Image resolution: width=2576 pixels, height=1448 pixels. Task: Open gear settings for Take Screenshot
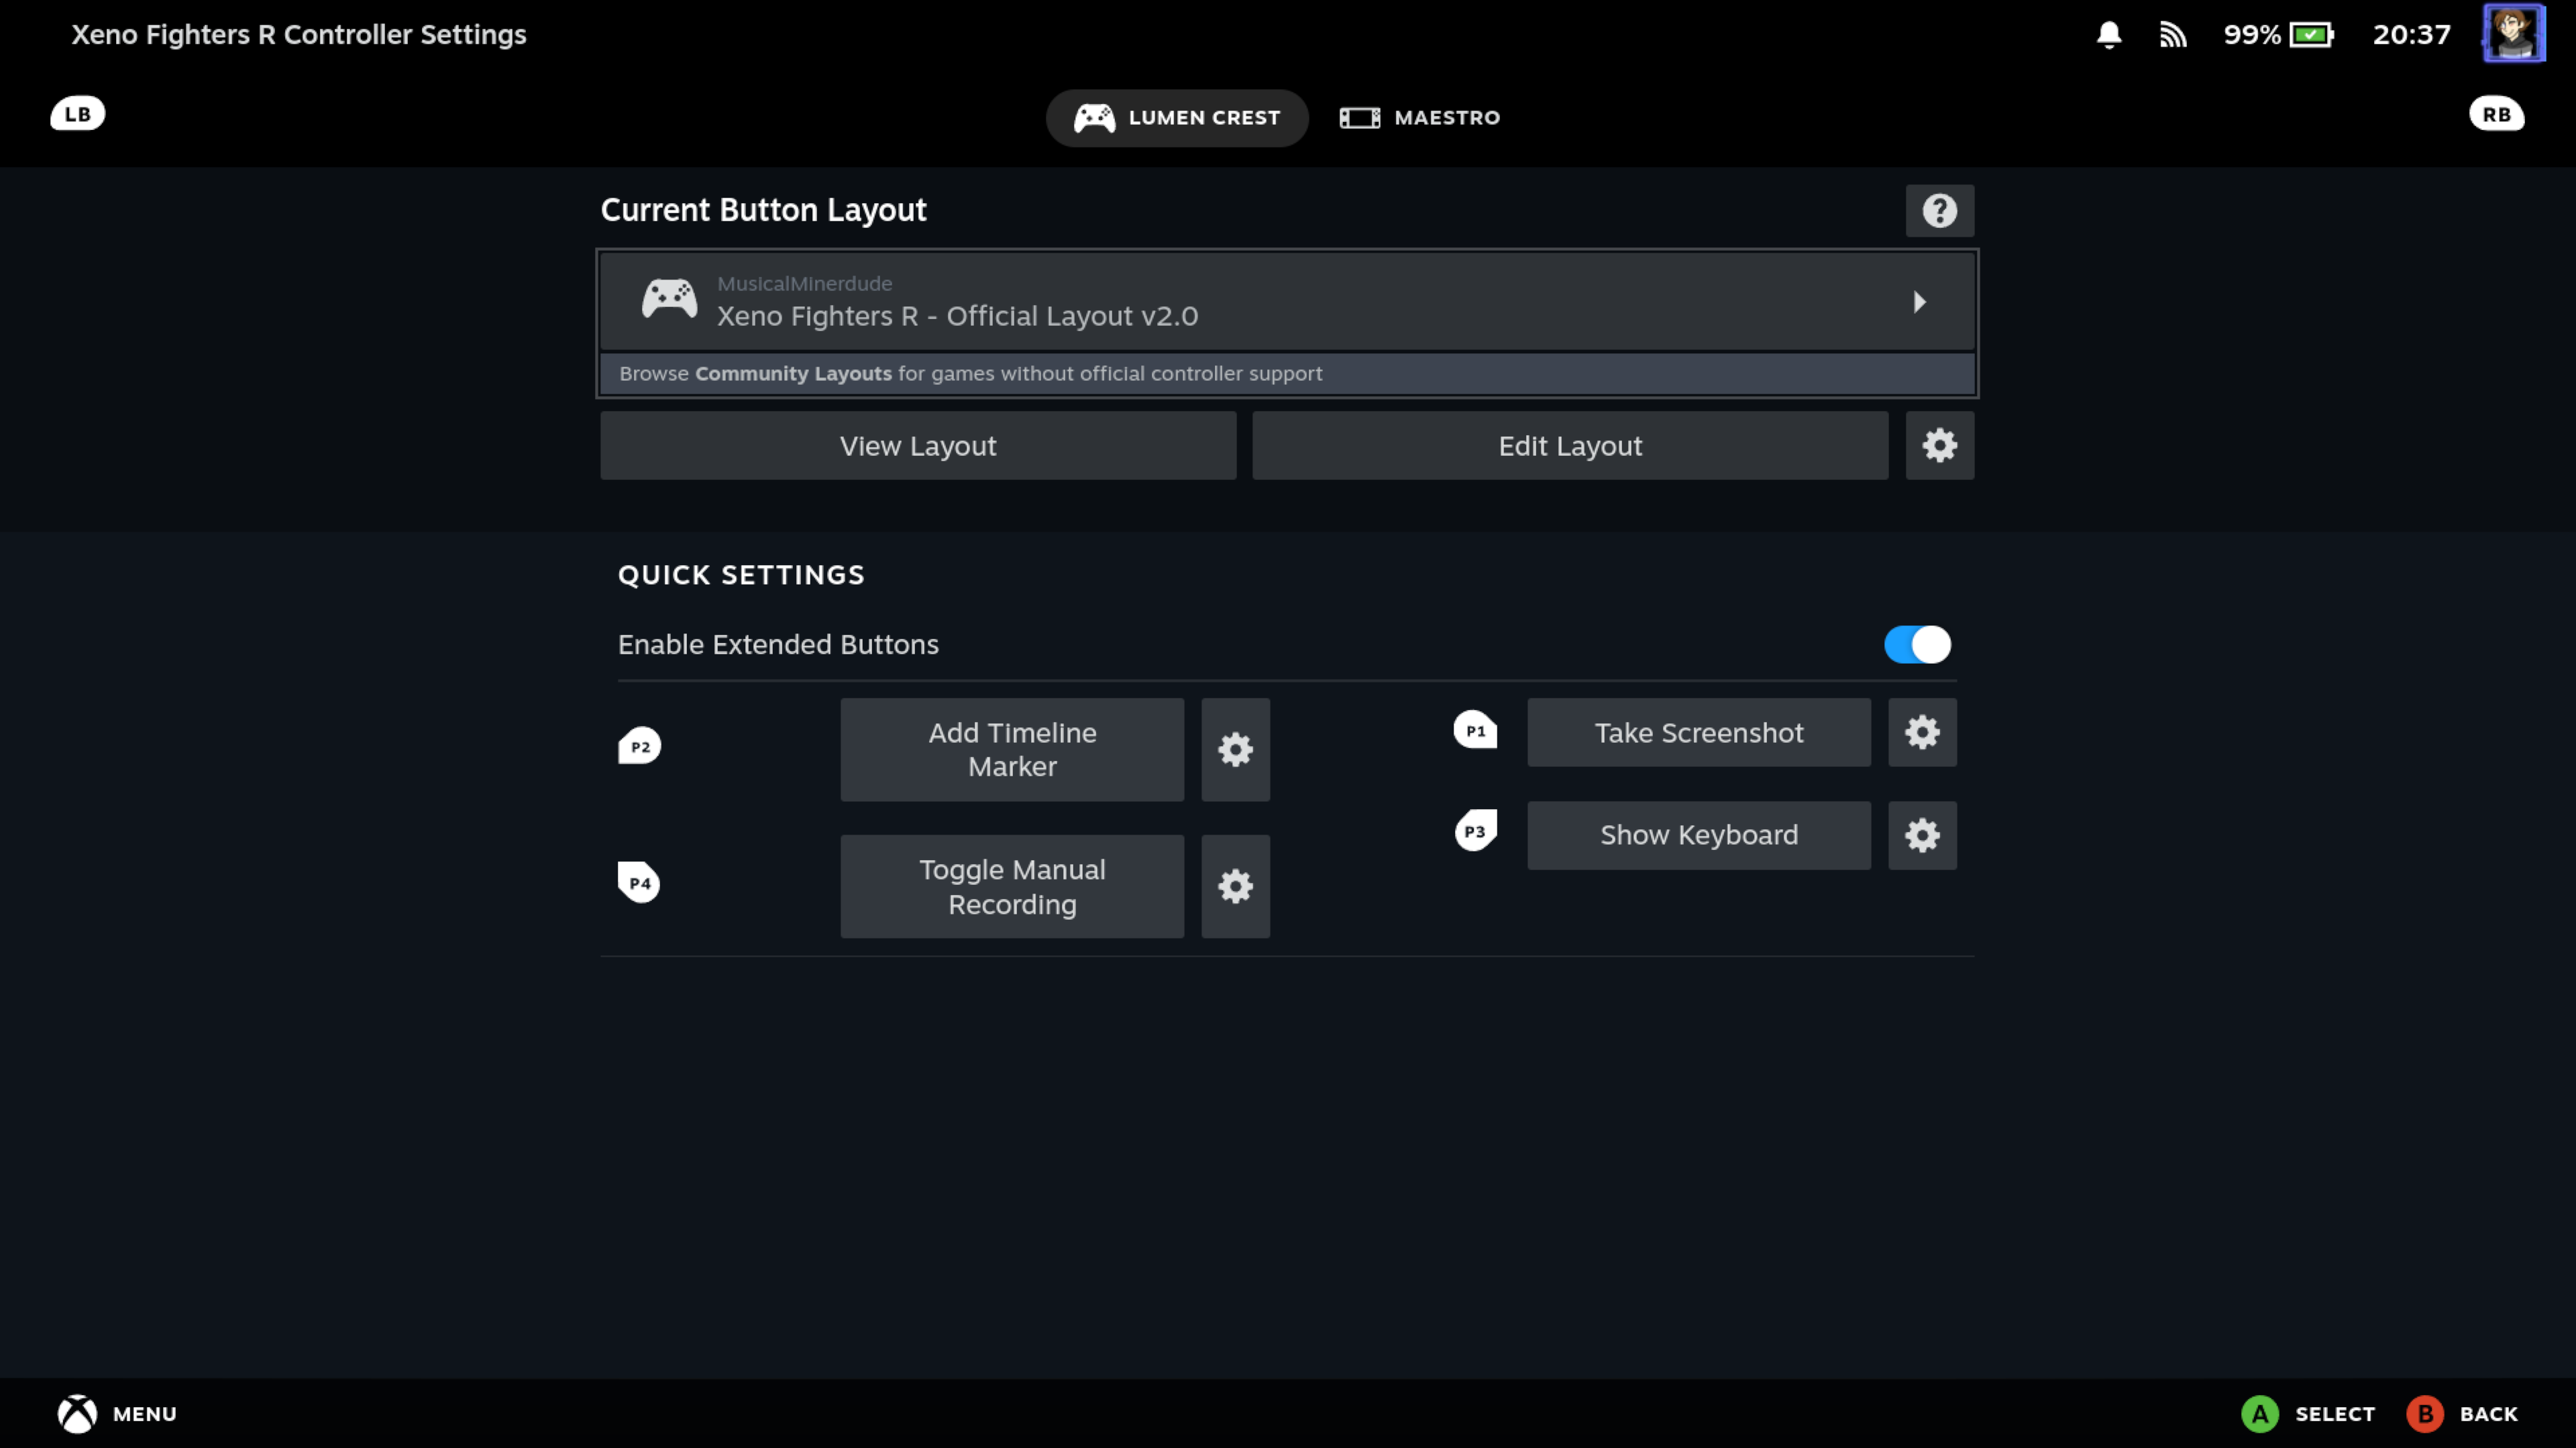[x=1922, y=733]
